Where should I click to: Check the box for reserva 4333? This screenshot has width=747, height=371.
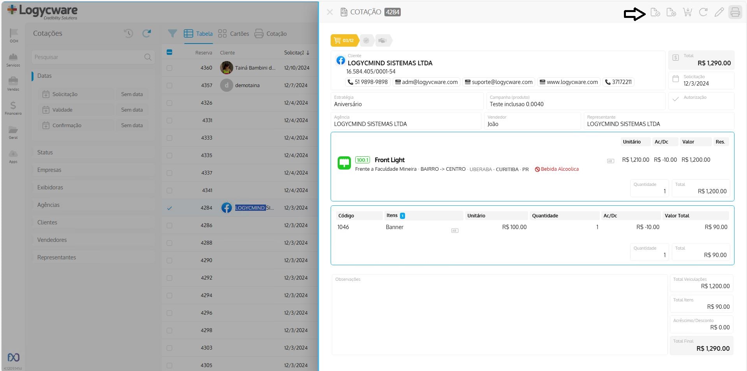click(169, 138)
